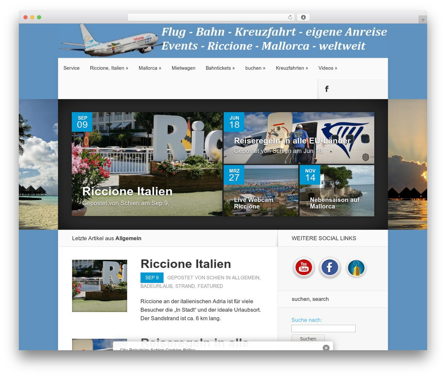Click Riccione article thumbnail image
The width and height of the screenshot is (446, 377).
click(x=100, y=286)
